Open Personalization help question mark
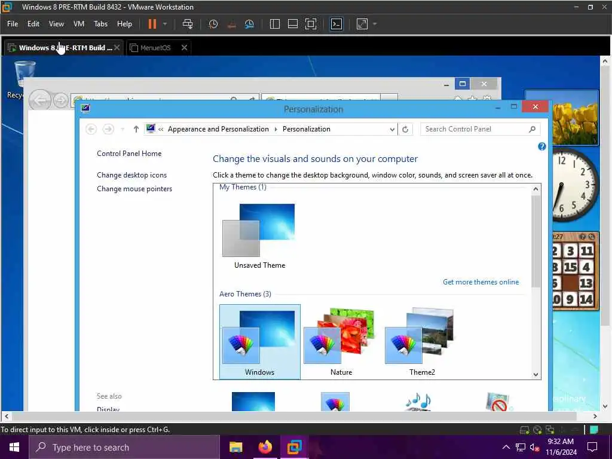This screenshot has width=612, height=459. pos(541,146)
